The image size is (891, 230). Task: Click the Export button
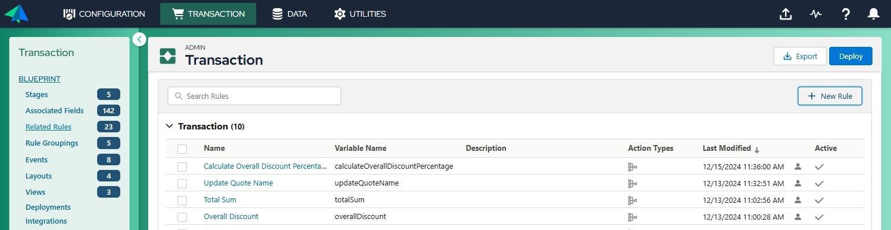click(x=800, y=56)
